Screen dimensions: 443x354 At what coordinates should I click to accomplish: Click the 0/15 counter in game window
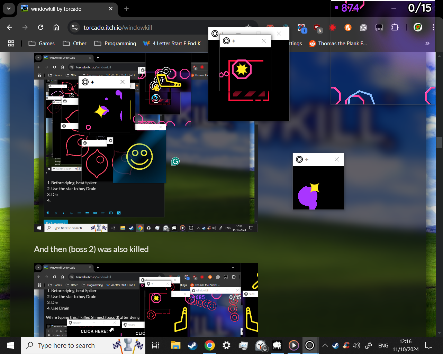tap(419, 8)
